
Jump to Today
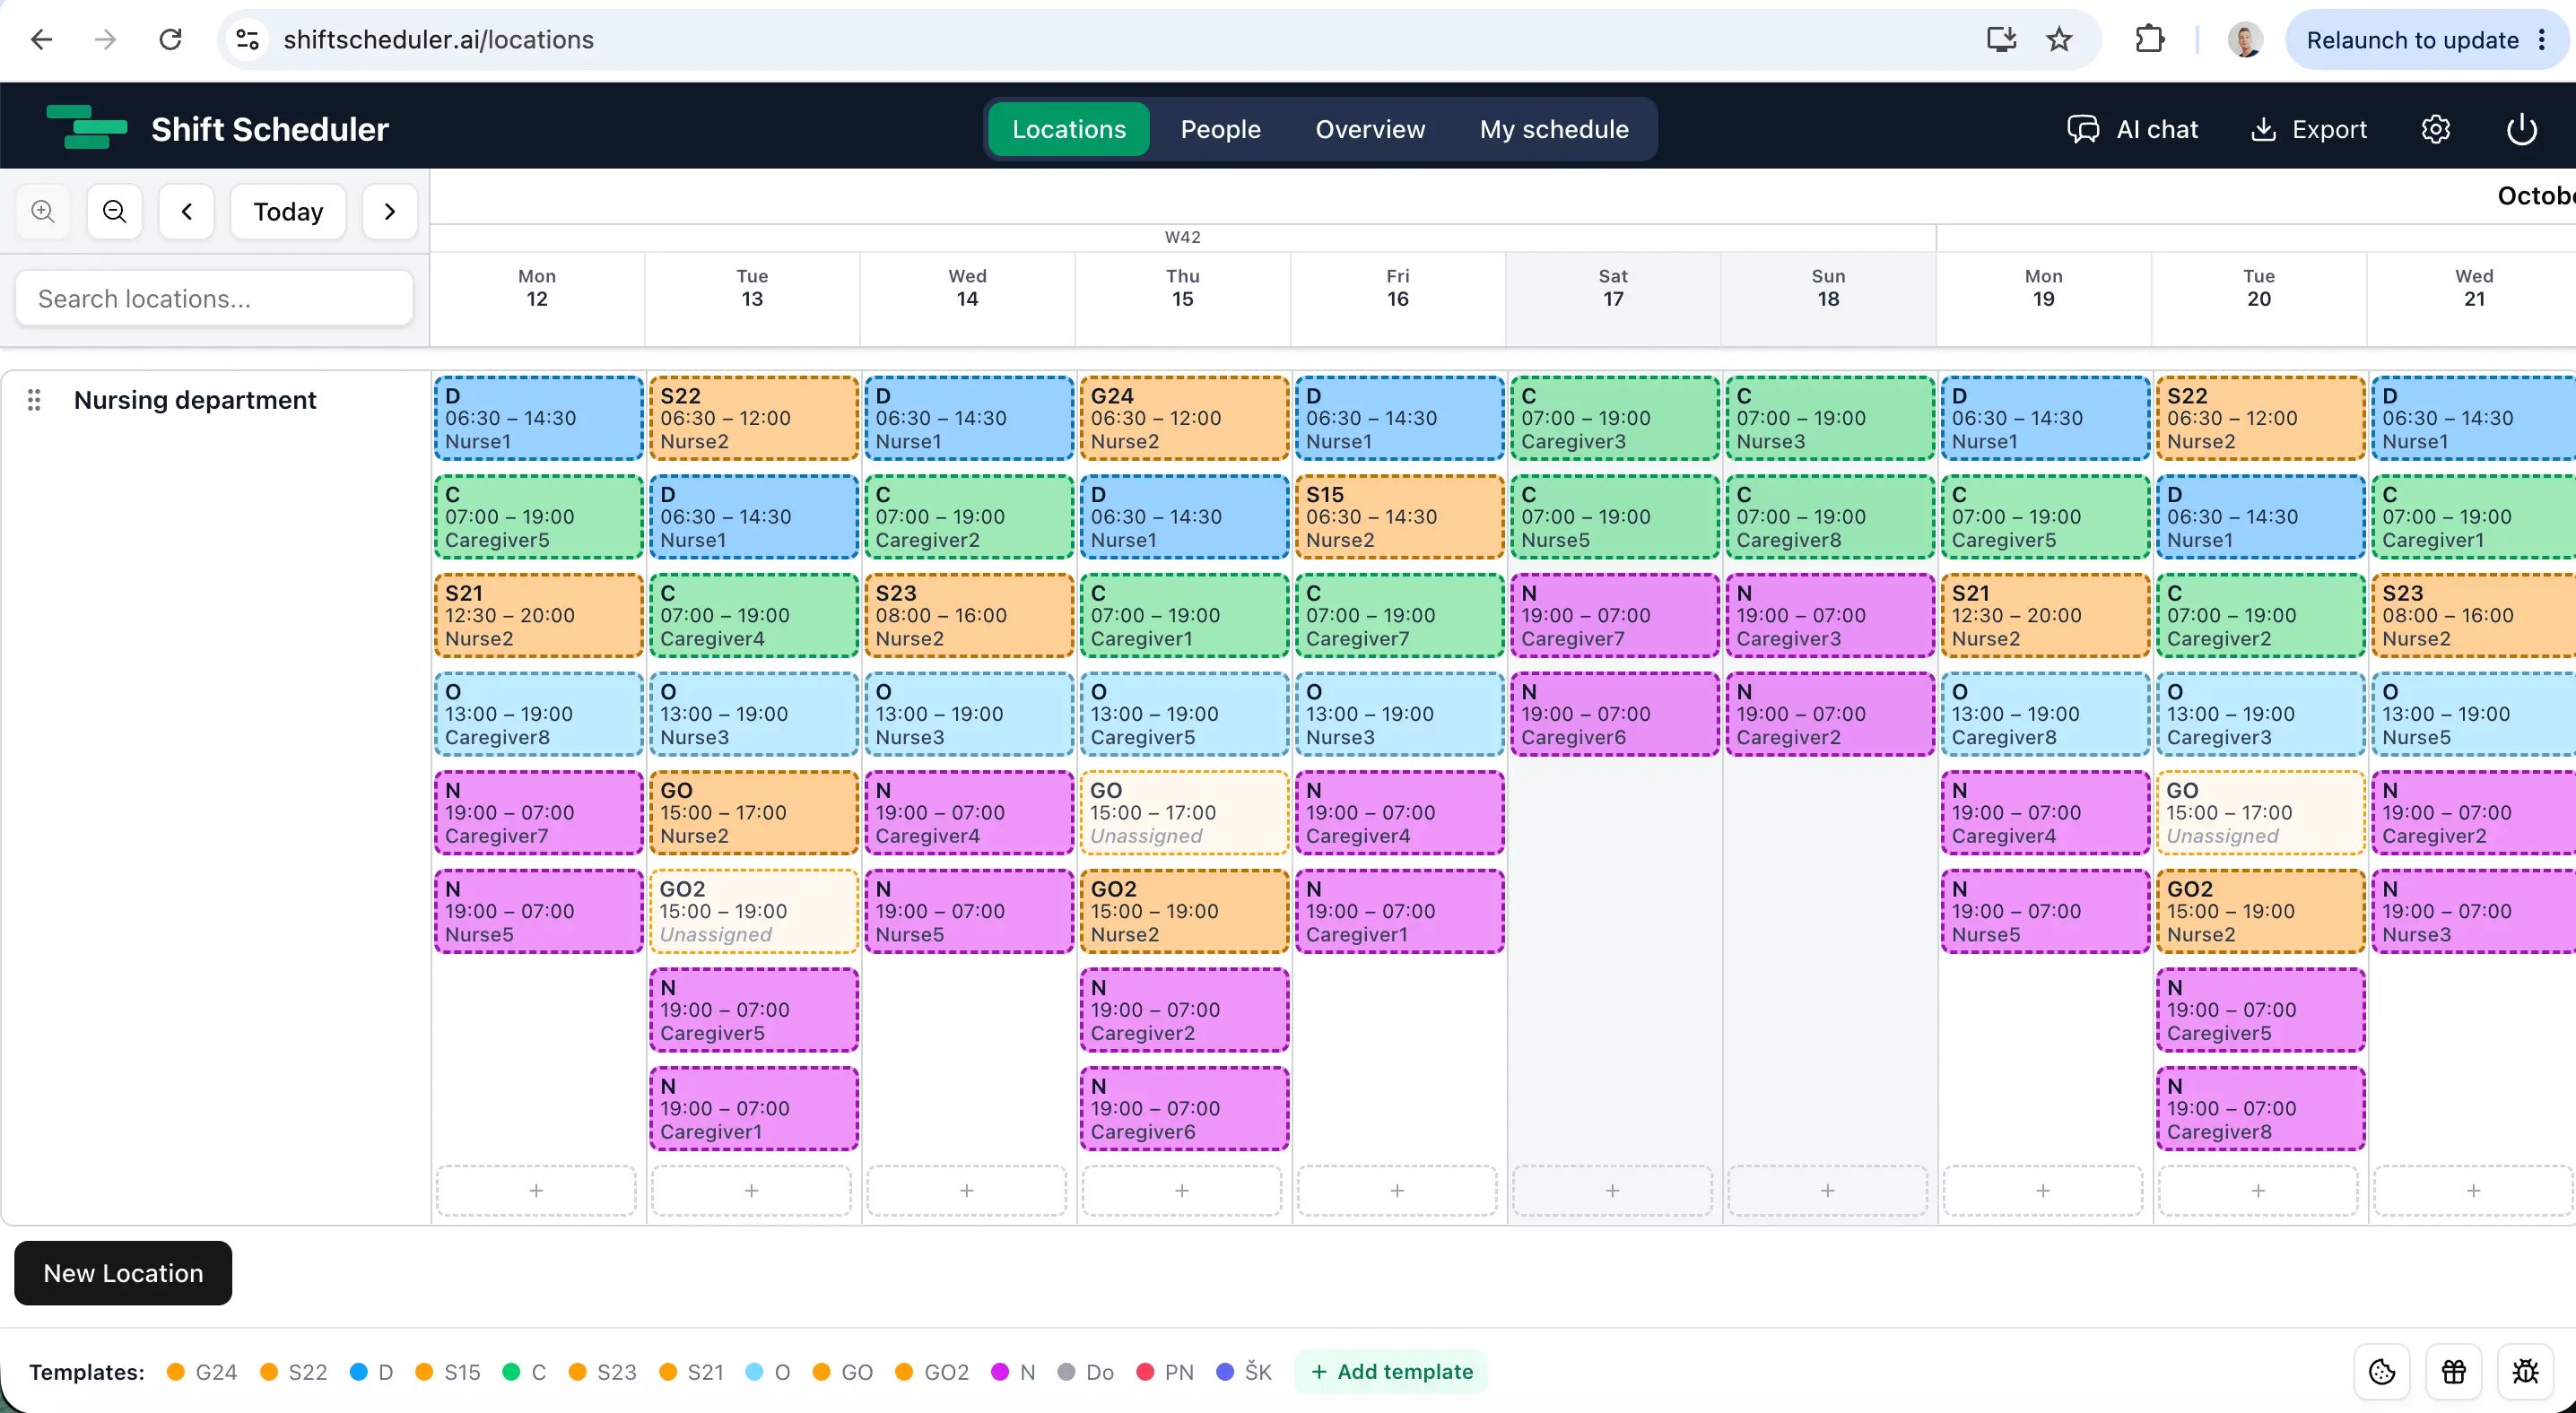288,211
